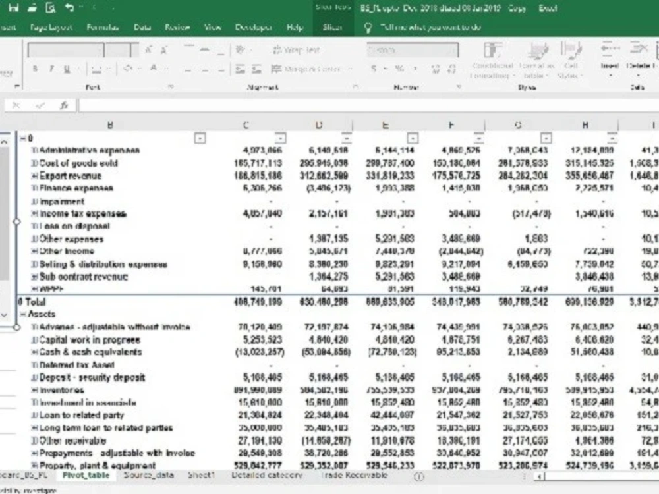Click Tell me what you want to do
This screenshot has height=494, width=659.
pos(430,28)
